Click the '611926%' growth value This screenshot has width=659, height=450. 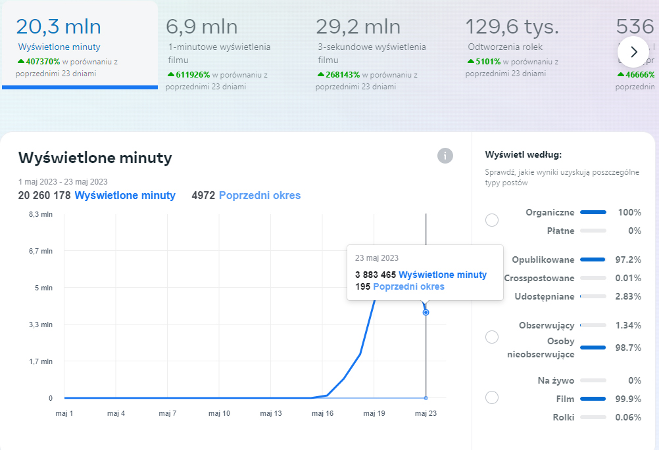(193, 75)
